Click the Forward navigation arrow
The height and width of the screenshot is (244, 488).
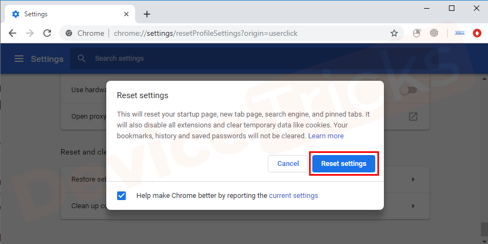[30, 33]
